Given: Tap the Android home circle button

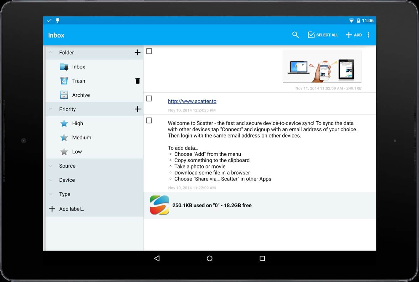Looking at the screenshot, I should coord(210,258).
